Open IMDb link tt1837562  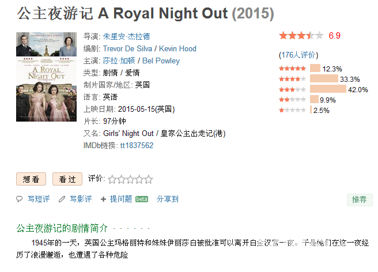(137, 145)
